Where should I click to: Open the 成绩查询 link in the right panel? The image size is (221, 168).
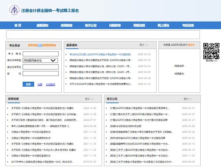click(179, 74)
